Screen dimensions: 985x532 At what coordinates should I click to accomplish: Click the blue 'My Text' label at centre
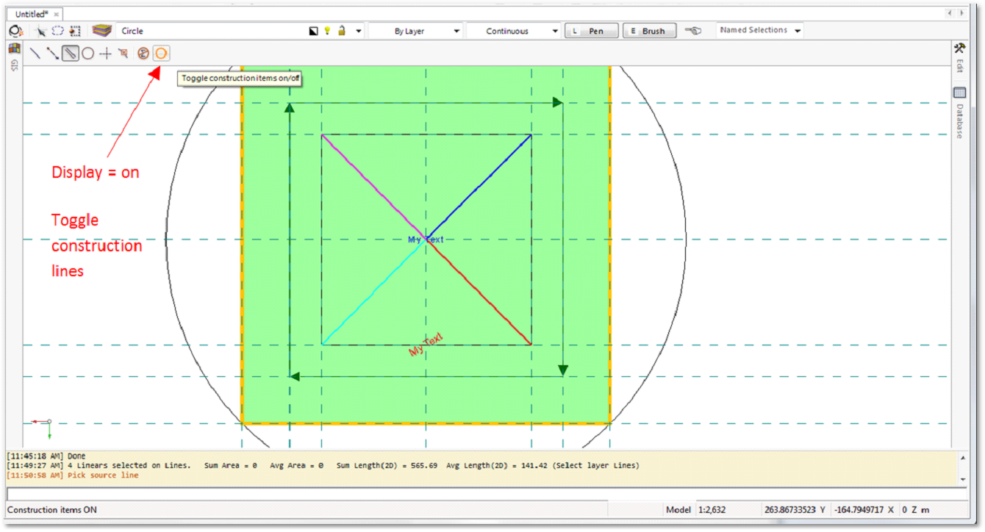tap(426, 240)
